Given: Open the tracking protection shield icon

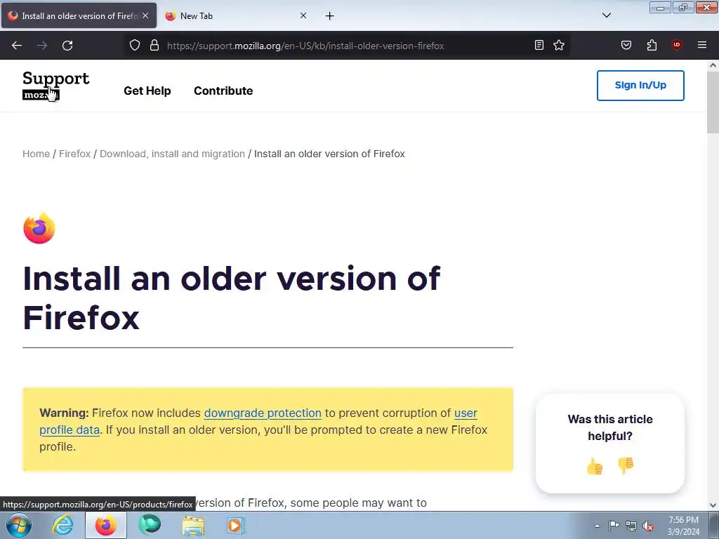Looking at the screenshot, I should point(134,46).
